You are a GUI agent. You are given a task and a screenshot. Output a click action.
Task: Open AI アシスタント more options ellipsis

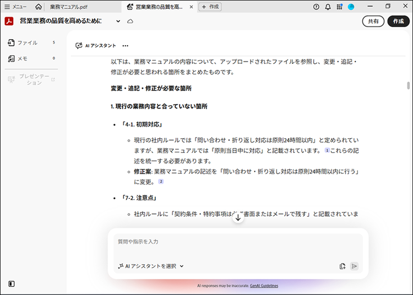[125, 46]
